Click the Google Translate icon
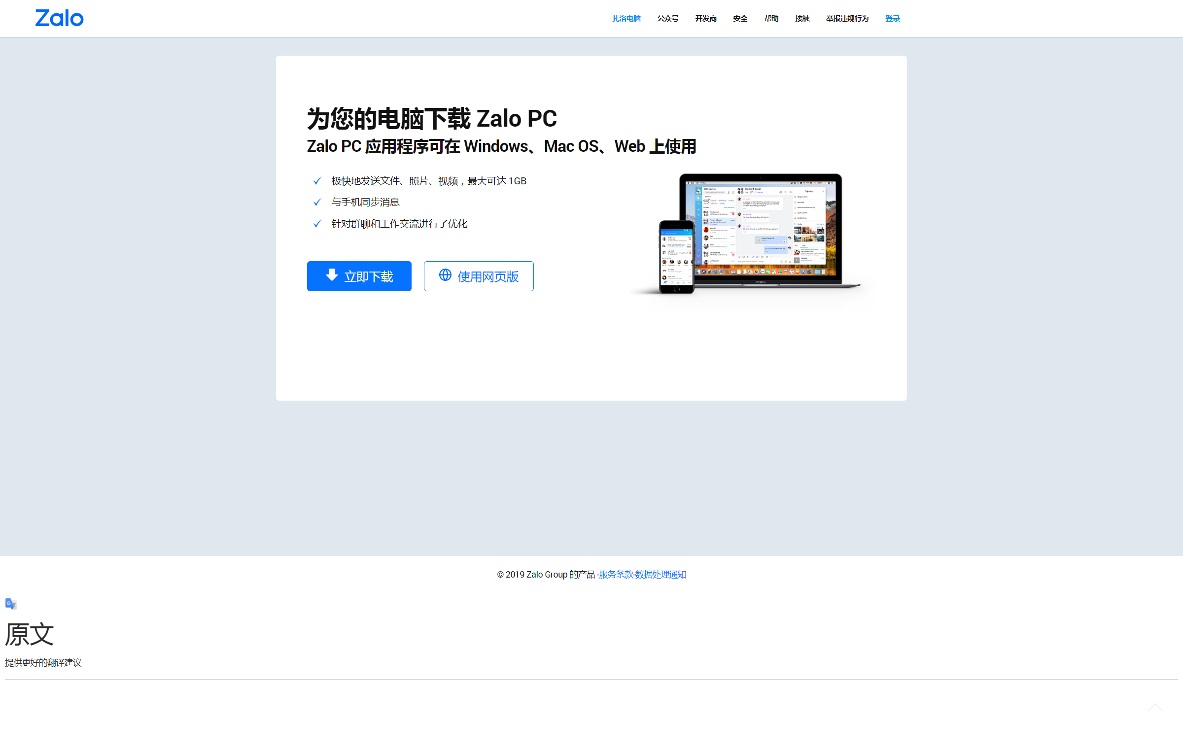 [x=11, y=604]
